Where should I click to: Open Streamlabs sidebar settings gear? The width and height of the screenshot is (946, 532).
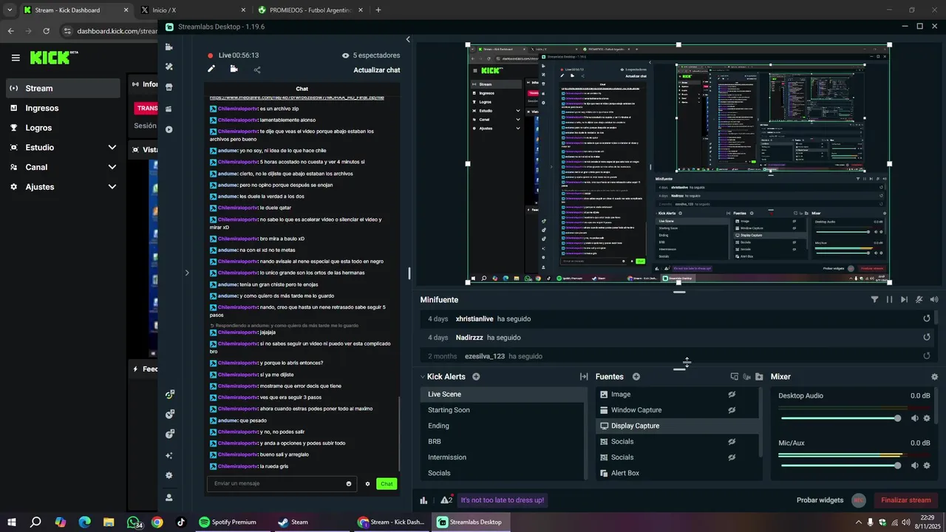click(x=169, y=475)
